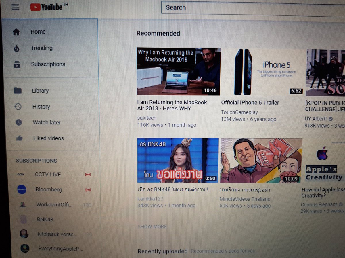Visit TouchGameplay channel link
The height and width of the screenshot is (258, 345).
pos(239,112)
